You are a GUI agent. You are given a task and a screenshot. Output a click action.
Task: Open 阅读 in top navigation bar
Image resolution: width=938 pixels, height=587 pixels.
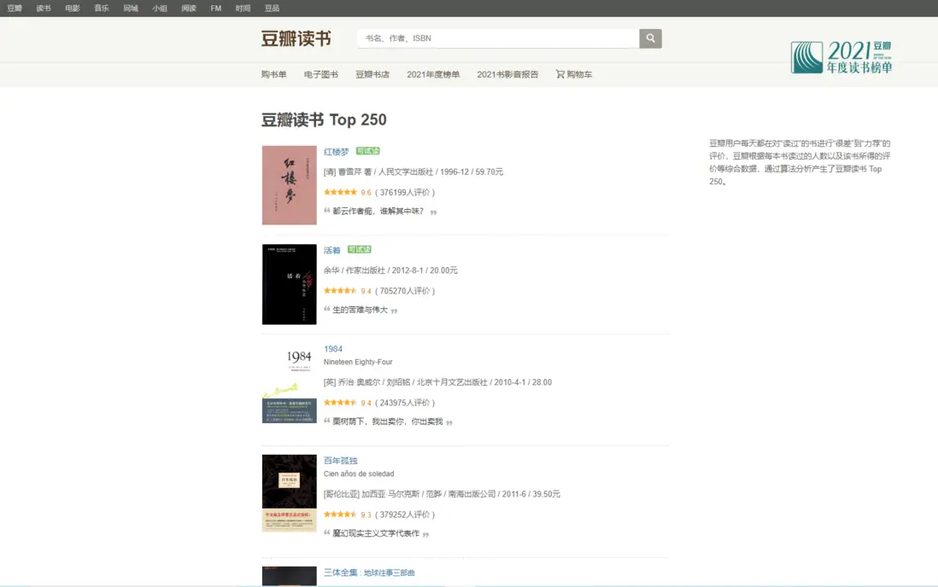189,9
